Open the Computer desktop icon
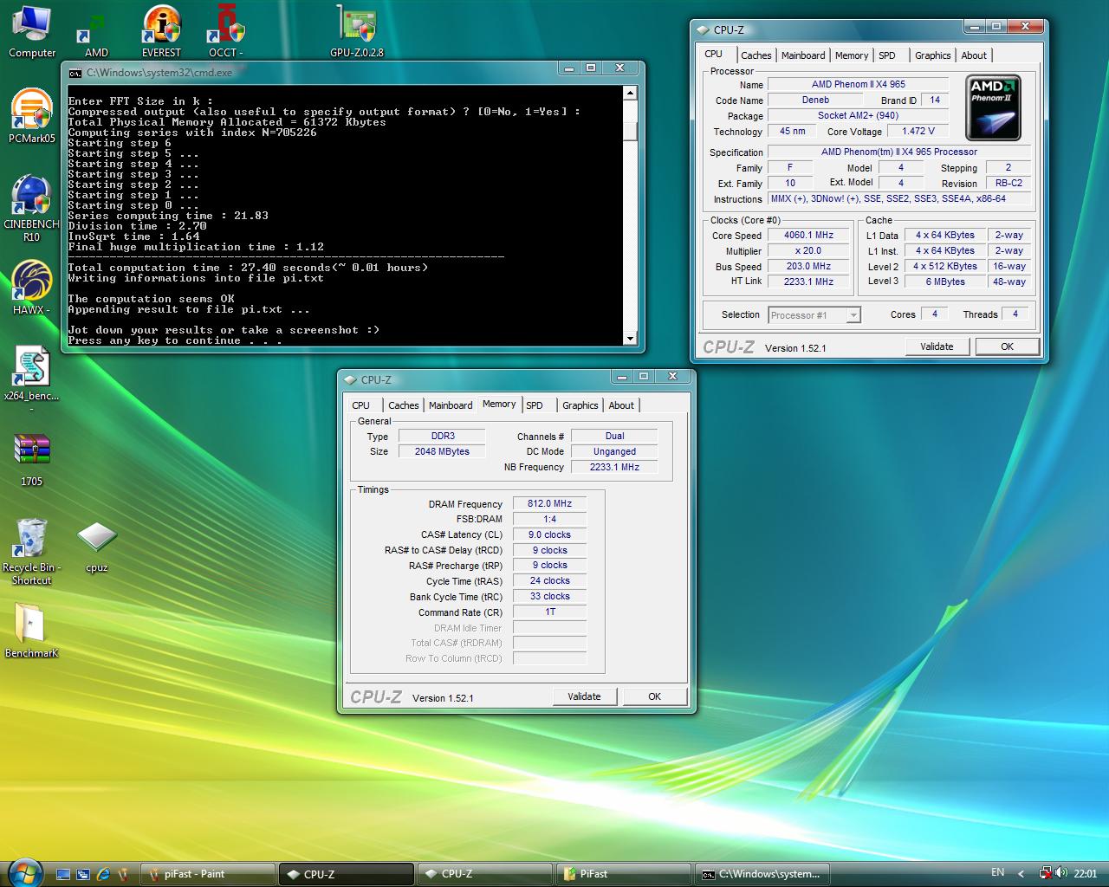The width and height of the screenshot is (1109, 887). coord(32,31)
